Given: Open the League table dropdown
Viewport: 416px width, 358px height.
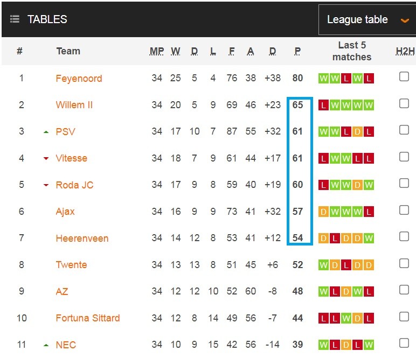Looking at the screenshot, I should (367, 19).
